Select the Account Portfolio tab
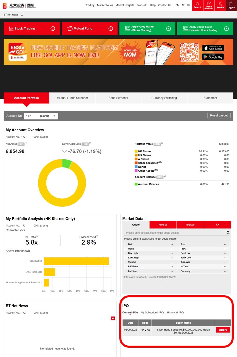The width and height of the screenshot is (237, 357). [26, 98]
